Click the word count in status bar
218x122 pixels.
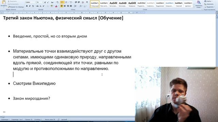pyautogui.click(x=50, y=120)
